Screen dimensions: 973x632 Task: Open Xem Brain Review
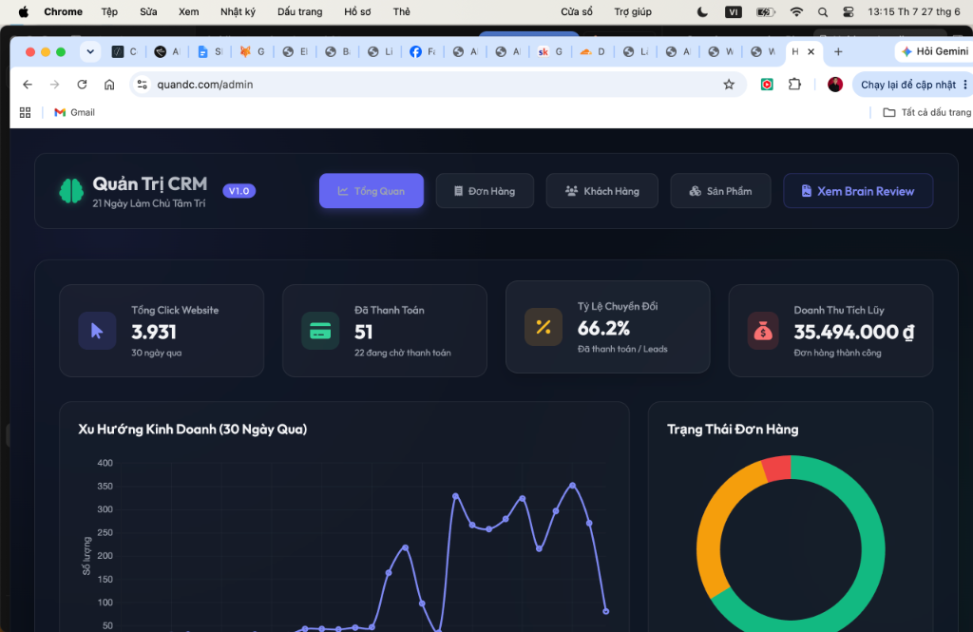[858, 191]
